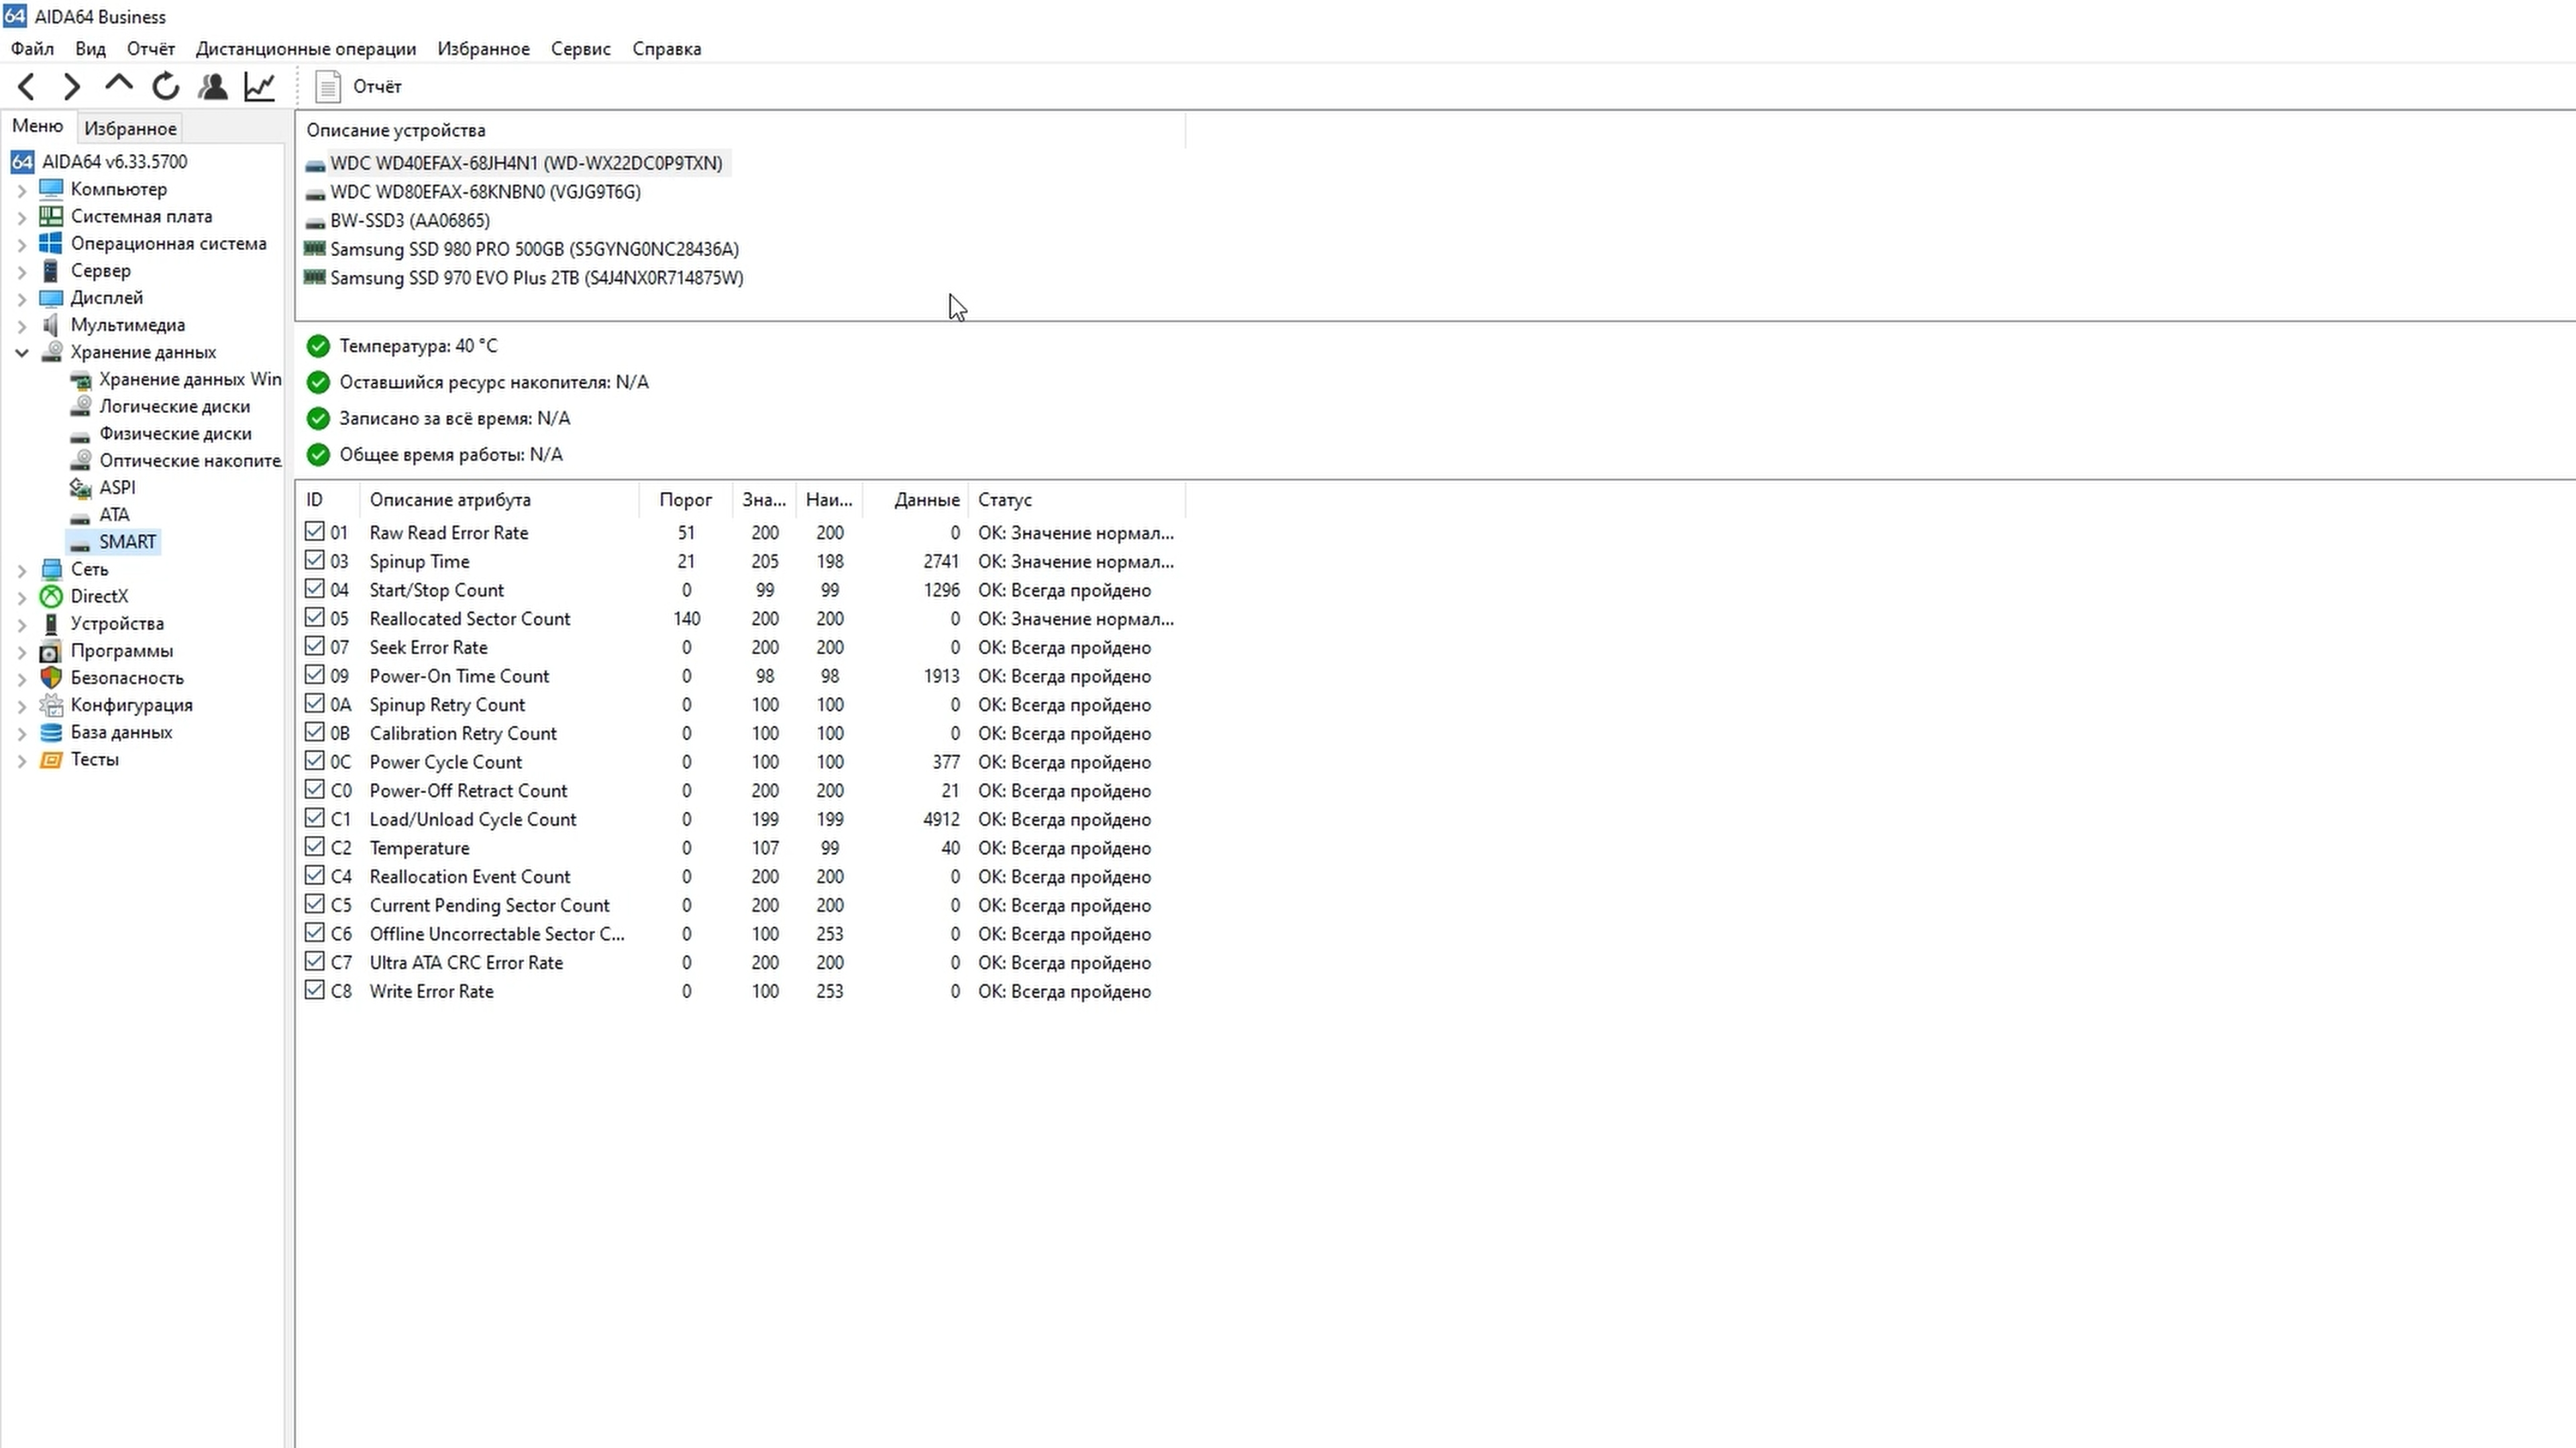Screen dimensions: 2576x1448
Task: Open the ASPI storage tree item
Action: (117, 487)
